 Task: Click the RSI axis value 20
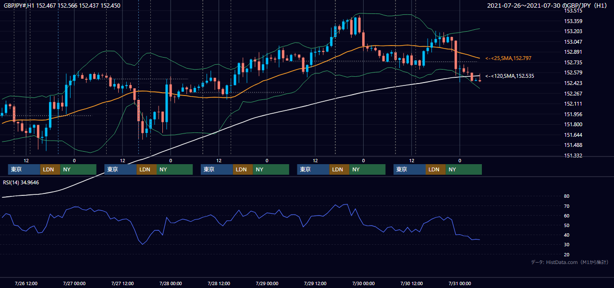point(567,254)
